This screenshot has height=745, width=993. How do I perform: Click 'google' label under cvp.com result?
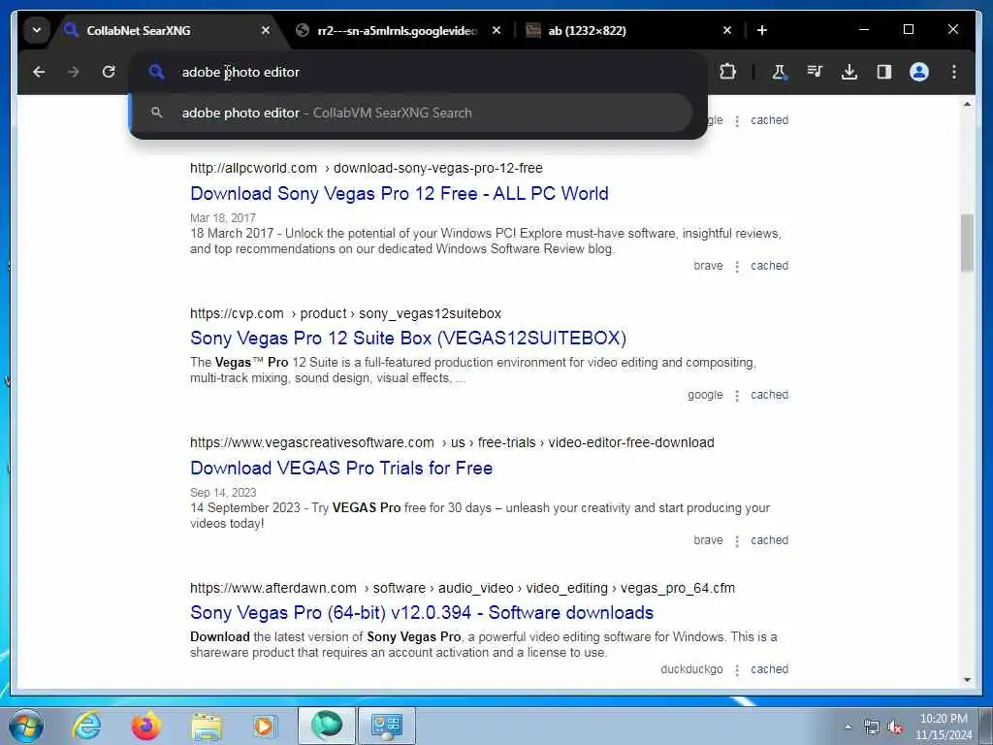tap(705, 396)
